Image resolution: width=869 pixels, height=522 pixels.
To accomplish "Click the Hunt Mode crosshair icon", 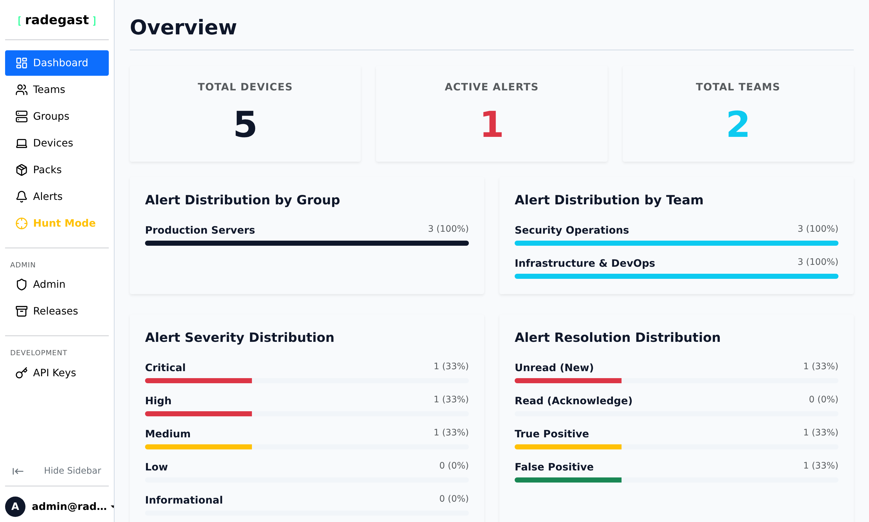I will 21,223.
